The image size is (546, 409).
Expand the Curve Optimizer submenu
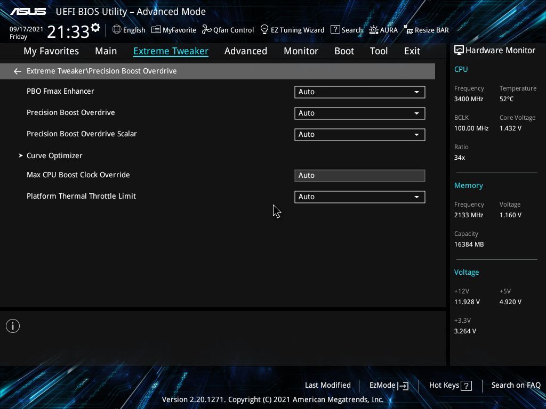click(54, 156)
